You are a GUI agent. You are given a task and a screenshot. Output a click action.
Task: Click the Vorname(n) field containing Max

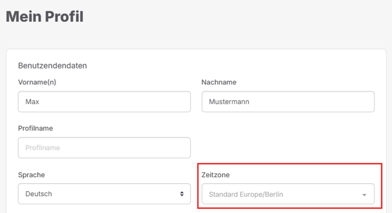(x=104, y=101)
